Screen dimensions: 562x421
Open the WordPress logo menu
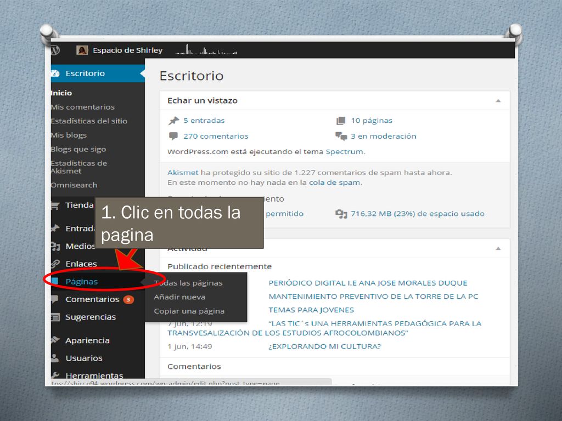point(55,50)
